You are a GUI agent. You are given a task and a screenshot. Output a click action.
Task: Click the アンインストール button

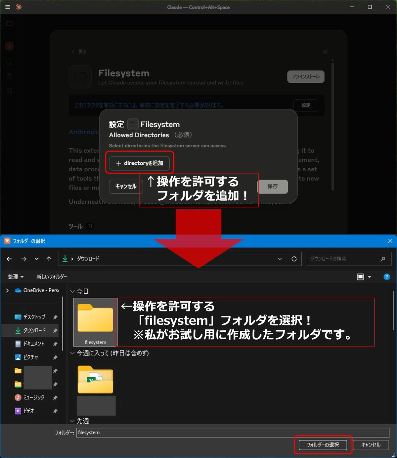[306, 76]
